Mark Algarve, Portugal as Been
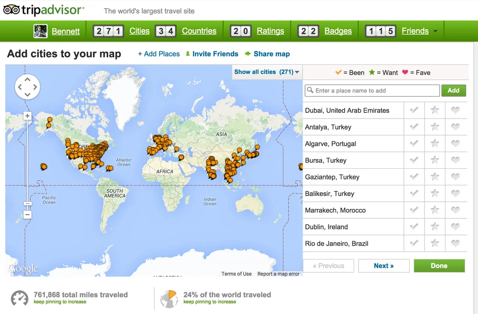Screen dimensions: 478x314 coord(414,143)
